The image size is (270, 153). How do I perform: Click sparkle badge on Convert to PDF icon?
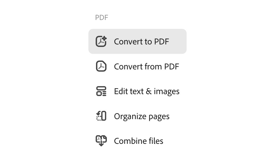pyautogui.click(x=104, y=38)
